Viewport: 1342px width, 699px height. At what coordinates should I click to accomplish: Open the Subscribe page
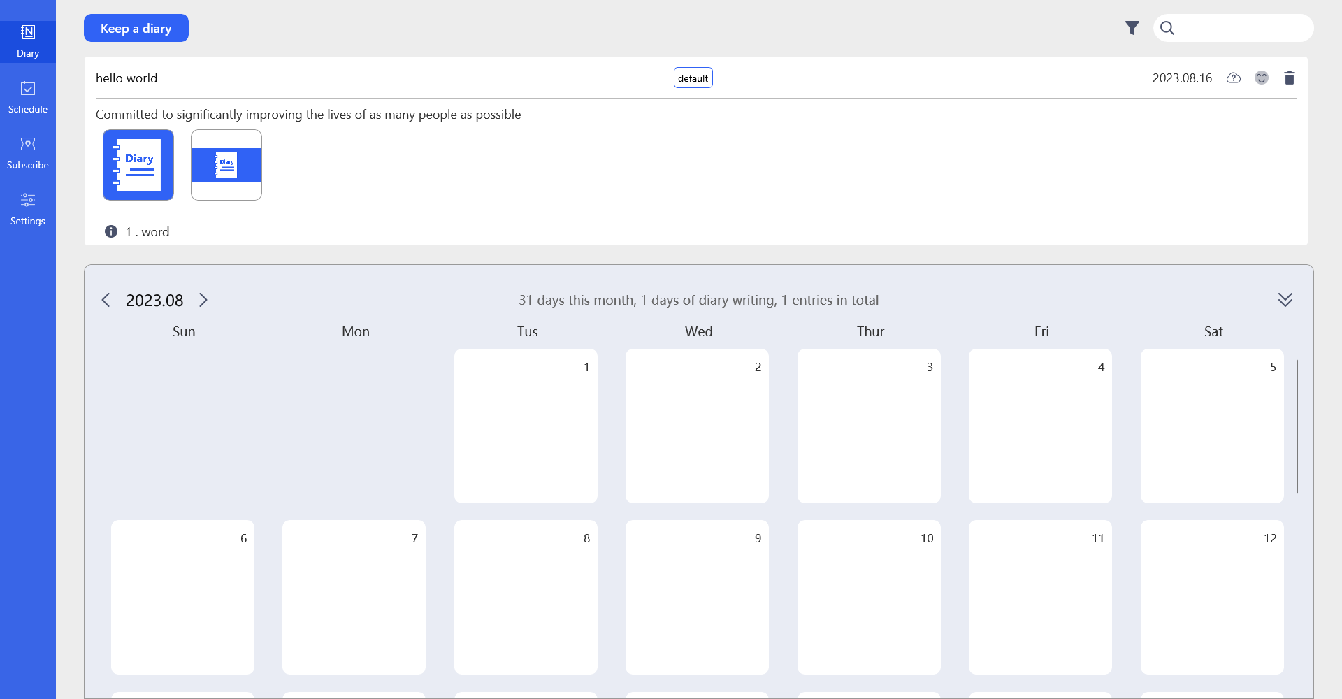tap(28, 153)
